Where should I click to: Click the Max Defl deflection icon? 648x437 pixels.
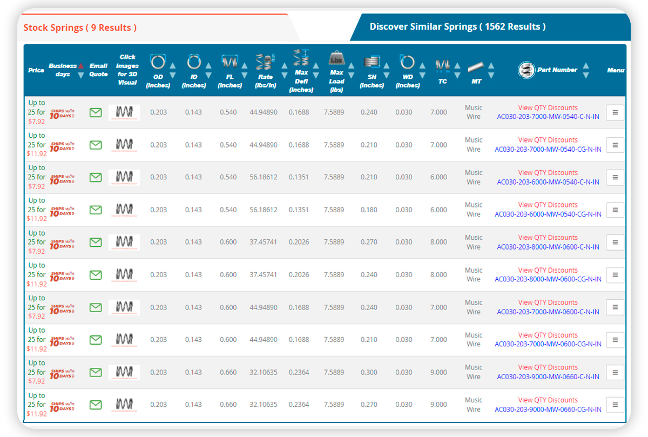(x=301, y=57)
